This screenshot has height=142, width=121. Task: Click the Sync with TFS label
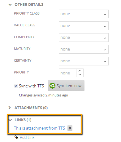(x=31, y=86)
